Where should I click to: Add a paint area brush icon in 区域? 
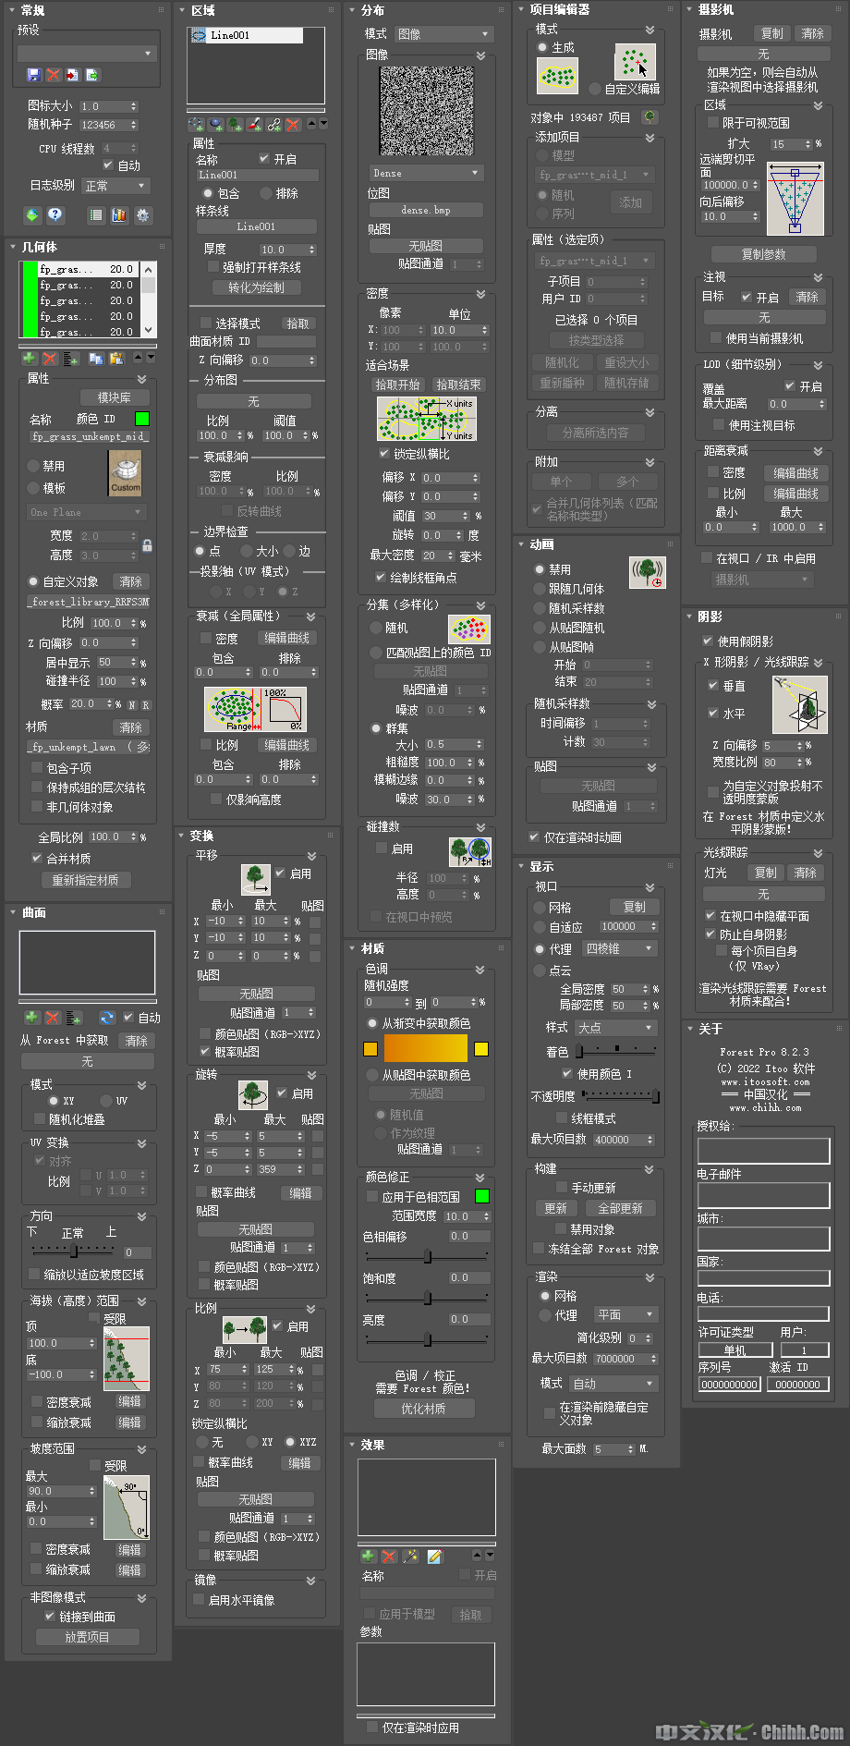coord(255,124)
